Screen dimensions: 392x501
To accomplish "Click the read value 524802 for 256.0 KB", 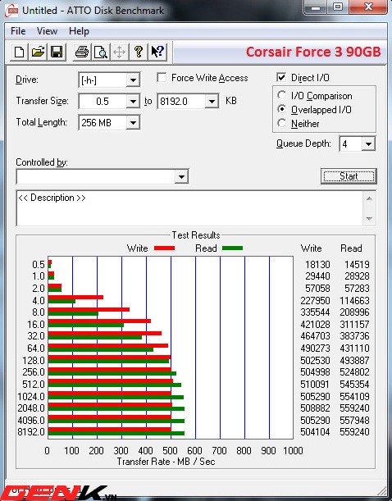I will (354, 372).
